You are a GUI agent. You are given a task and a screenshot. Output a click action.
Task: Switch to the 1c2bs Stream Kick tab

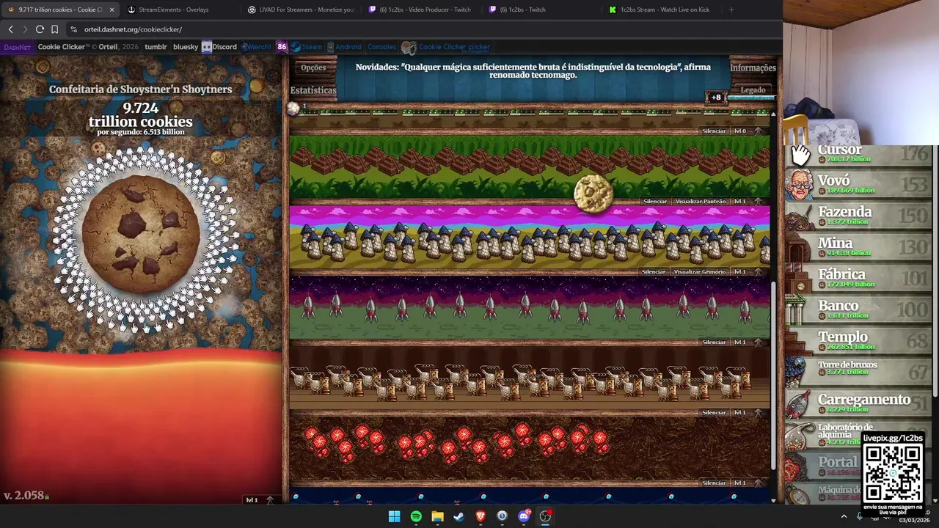(661, 10)
